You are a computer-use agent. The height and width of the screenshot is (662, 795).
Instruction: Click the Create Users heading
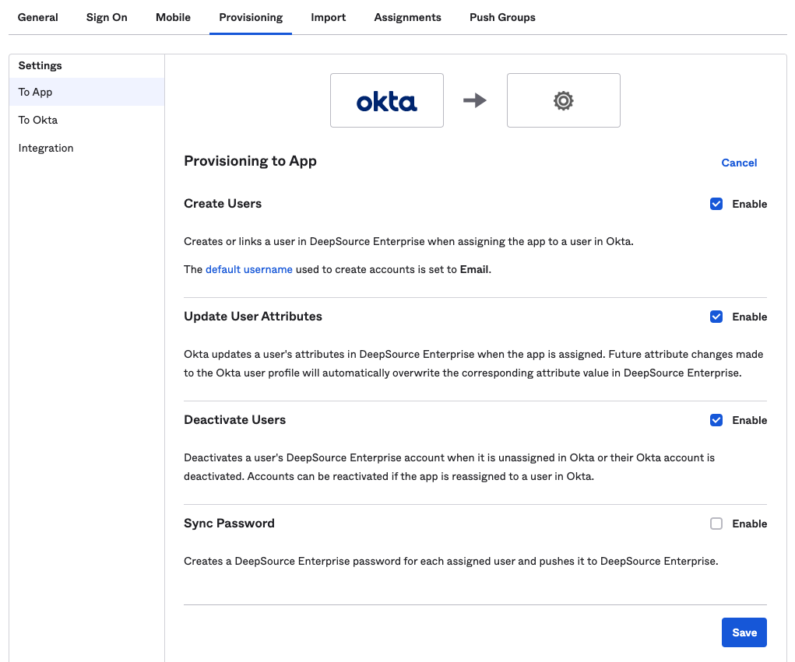click(x=223, y=204)
